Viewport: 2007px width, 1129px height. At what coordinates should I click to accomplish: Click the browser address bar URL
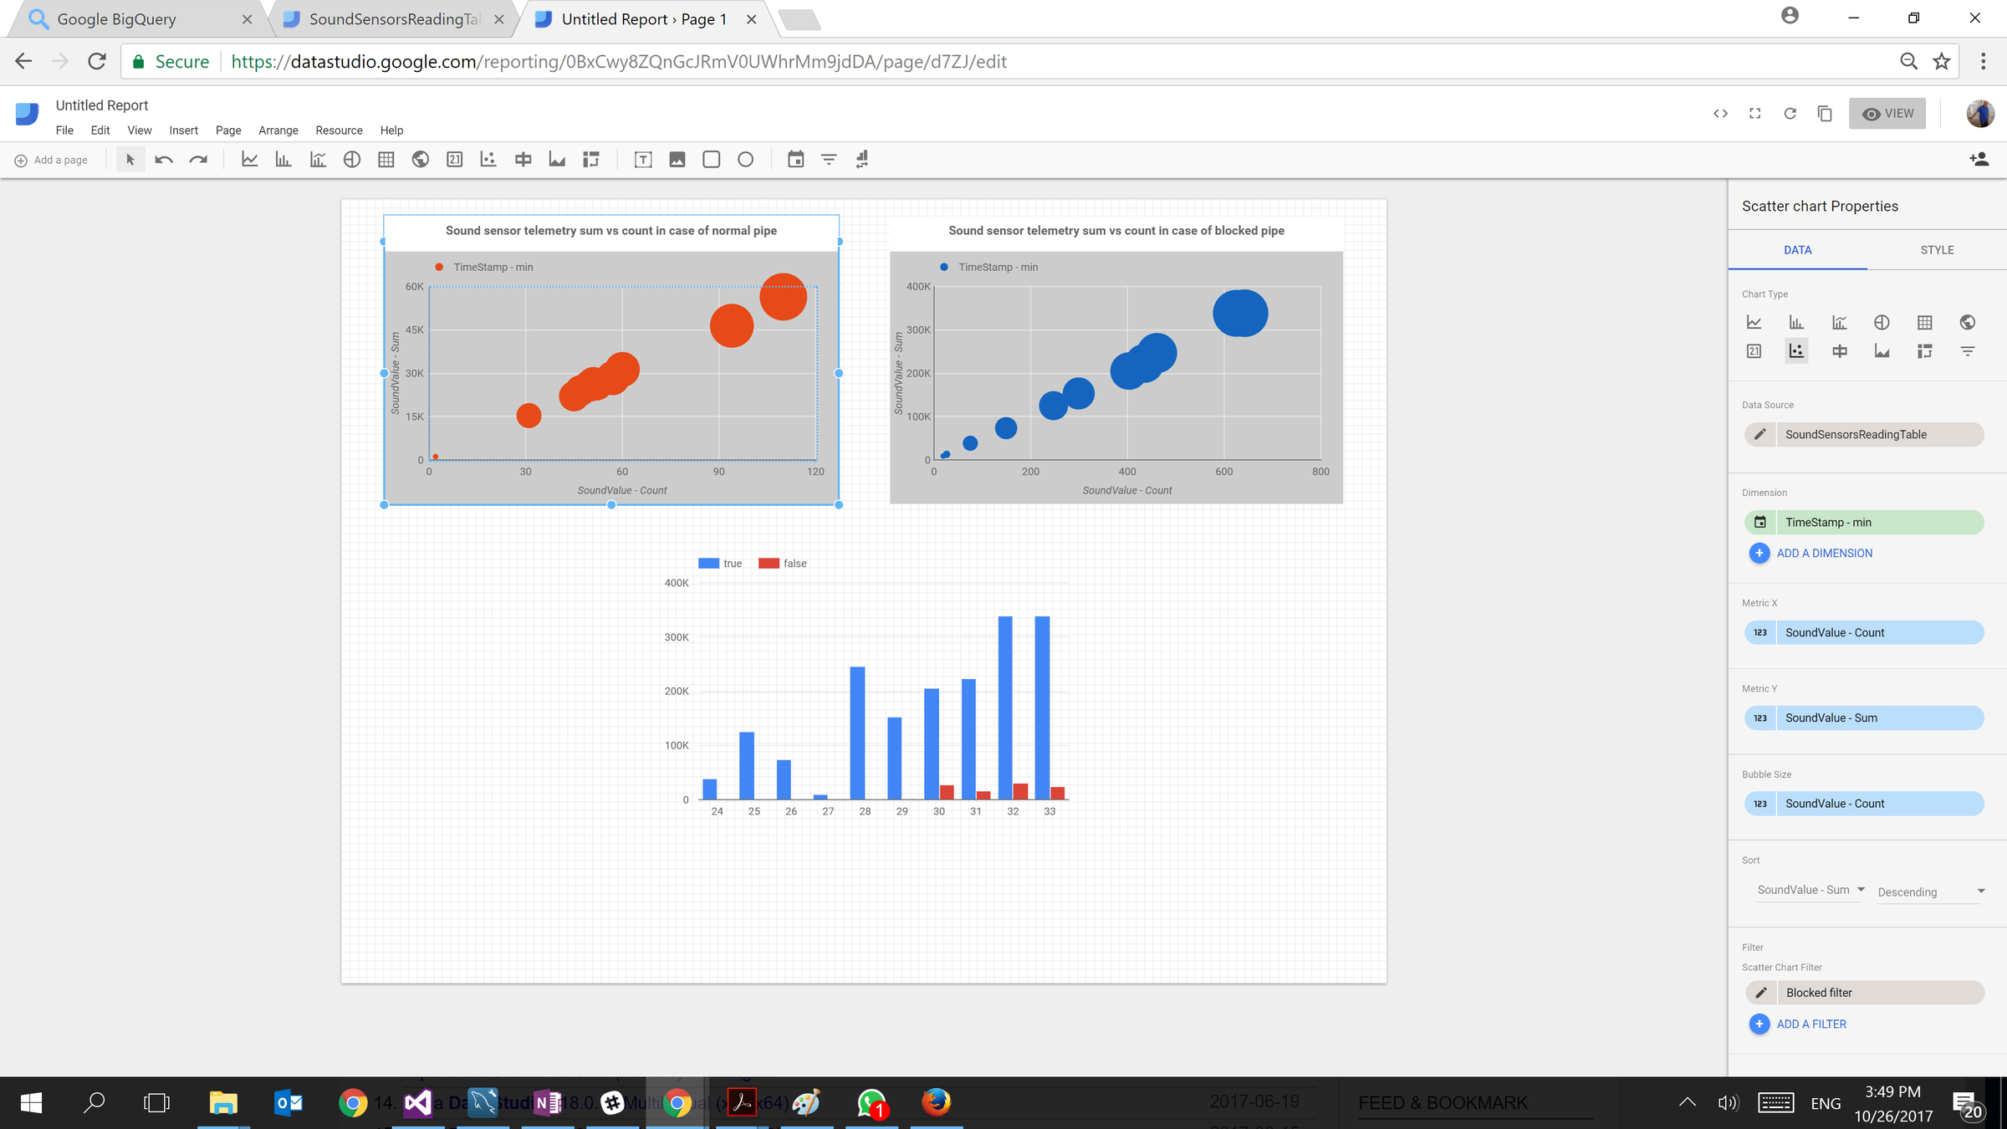[x=619, y=62]
